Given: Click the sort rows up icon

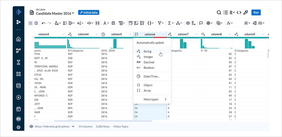Looking at the screenshot, I should 193,23.
